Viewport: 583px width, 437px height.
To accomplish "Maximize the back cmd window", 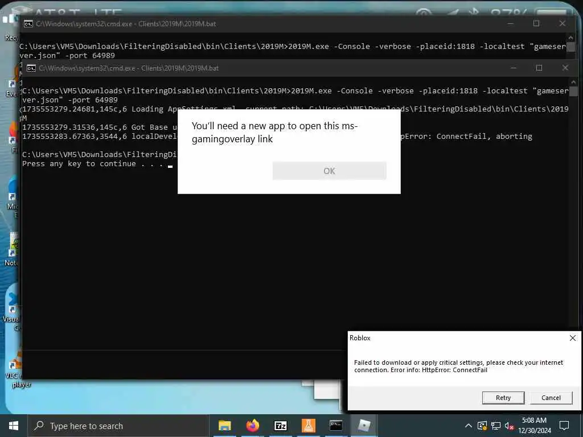I will (x=536, y=23).
